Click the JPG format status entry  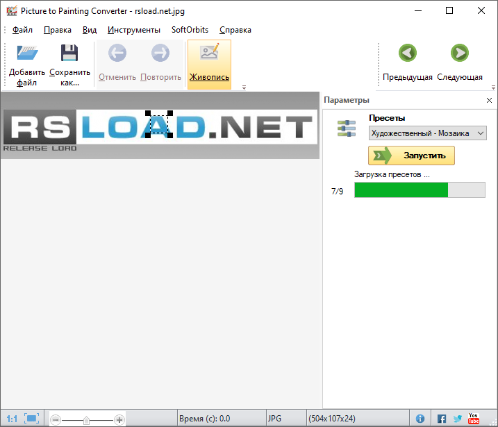click(274, 419)
